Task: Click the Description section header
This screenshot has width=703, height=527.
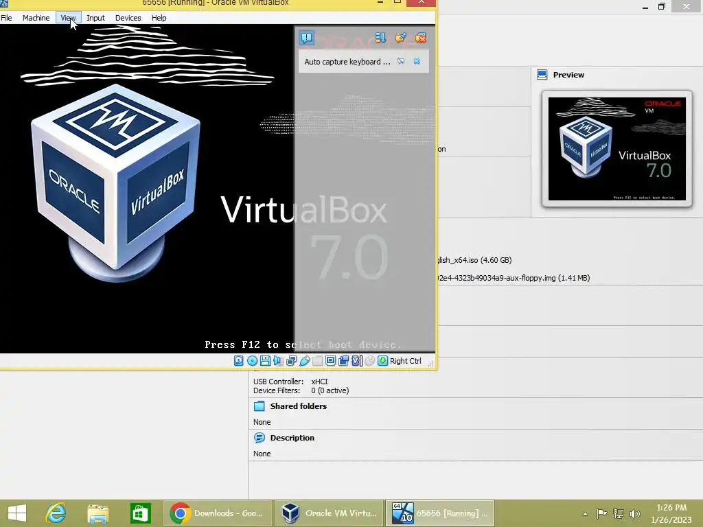Action: (292, 438)
